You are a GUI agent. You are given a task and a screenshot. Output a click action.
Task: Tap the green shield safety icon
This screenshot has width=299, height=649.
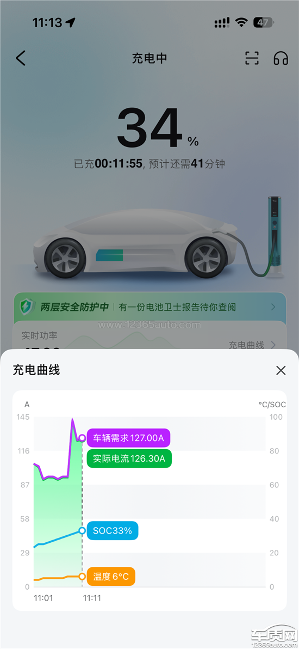pos(28,307)
